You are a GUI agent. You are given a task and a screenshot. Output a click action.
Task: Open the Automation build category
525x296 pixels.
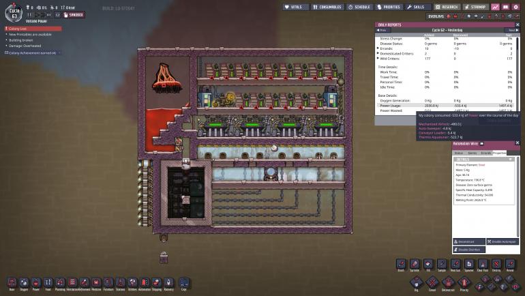145,282
